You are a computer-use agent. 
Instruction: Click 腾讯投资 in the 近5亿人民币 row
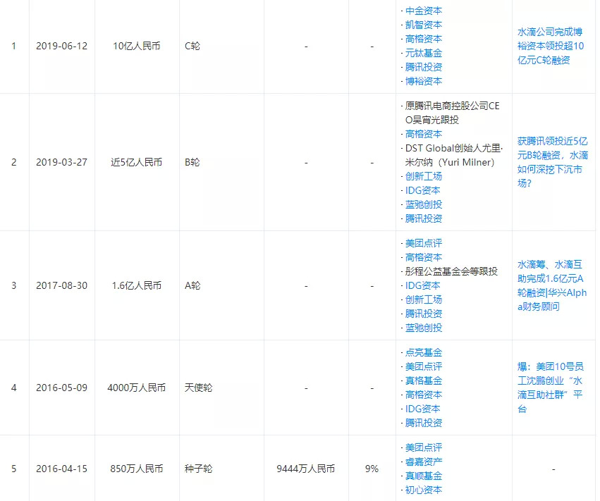click(424, 218)
